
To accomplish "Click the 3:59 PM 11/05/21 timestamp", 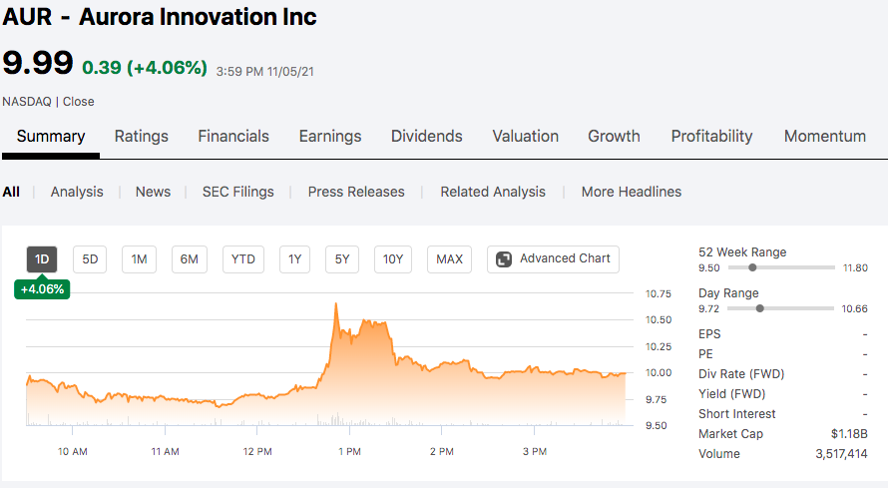I will coord(265,71).
